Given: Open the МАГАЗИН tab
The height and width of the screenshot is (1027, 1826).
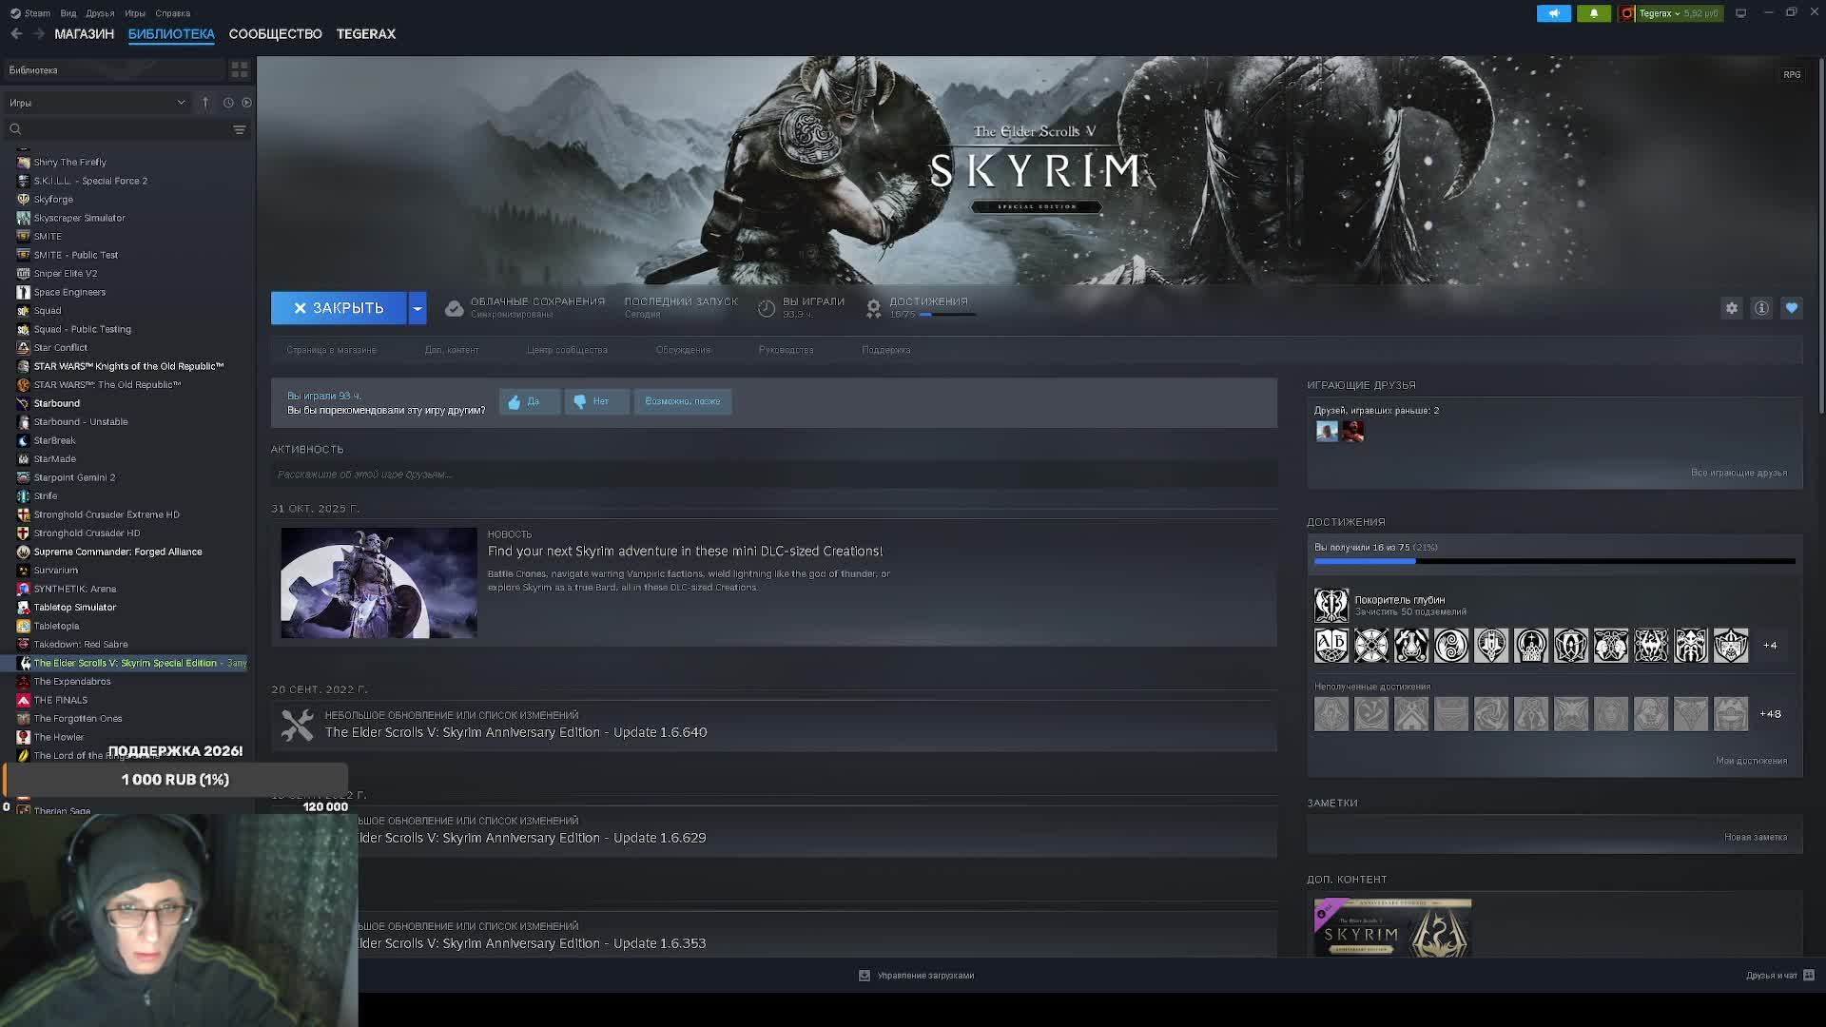Looking at the screenshot, I should click(84, 34).
